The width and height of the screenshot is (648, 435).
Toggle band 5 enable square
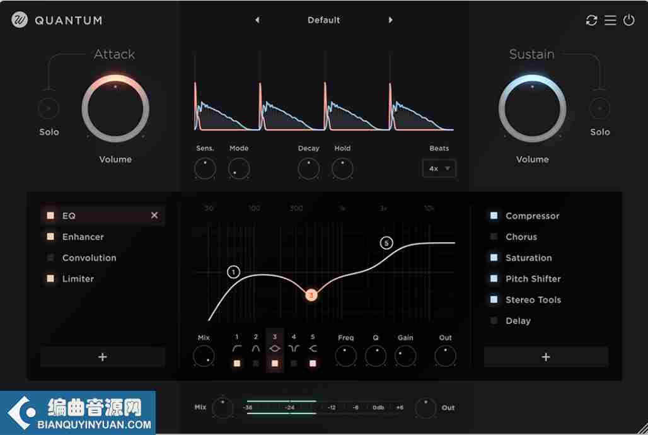313,364
